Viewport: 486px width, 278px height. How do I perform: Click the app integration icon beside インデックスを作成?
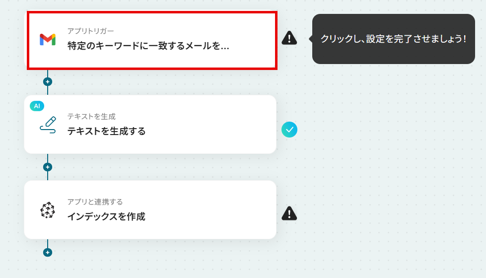coord(48,210)
